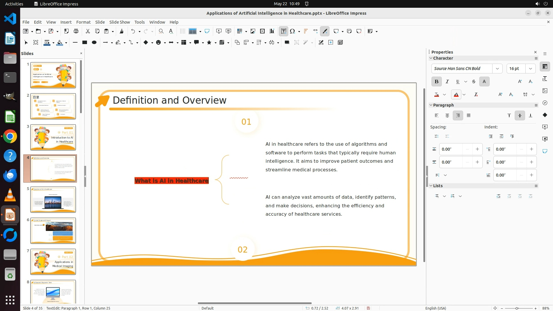Viewport: 553px width, 311px height.
Task: Start slideshow from first slide icon
Action: [219, 31]
